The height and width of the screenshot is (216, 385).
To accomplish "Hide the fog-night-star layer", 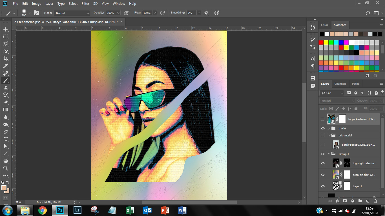I will [x=323, y=163].
